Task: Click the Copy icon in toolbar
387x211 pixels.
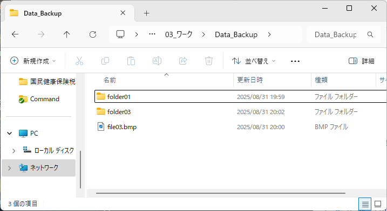Action: 105,61
